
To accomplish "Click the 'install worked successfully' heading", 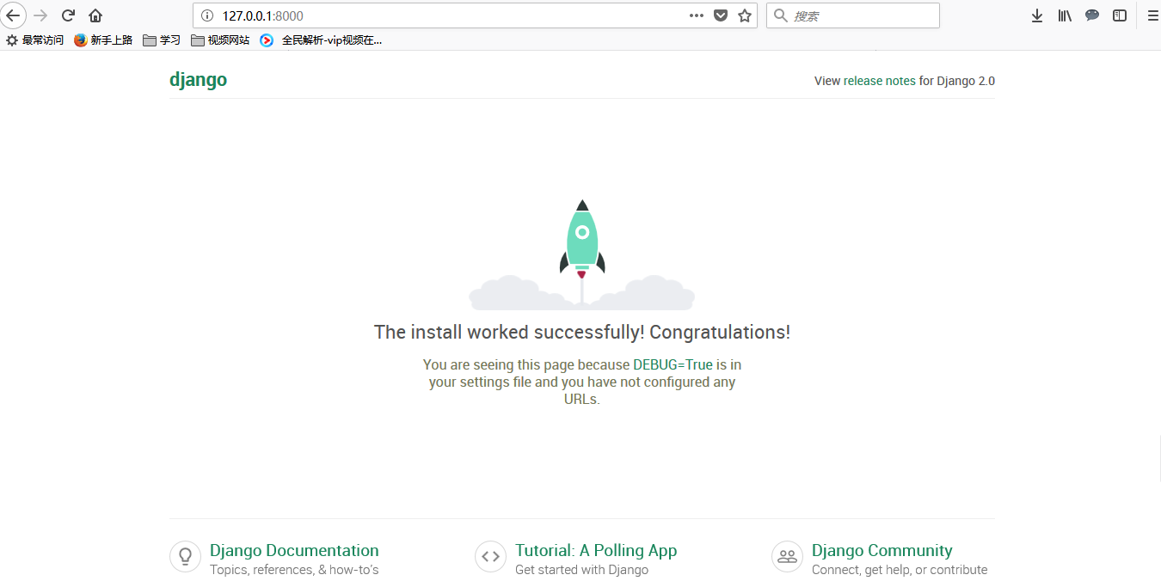I will tap(582, 333).
